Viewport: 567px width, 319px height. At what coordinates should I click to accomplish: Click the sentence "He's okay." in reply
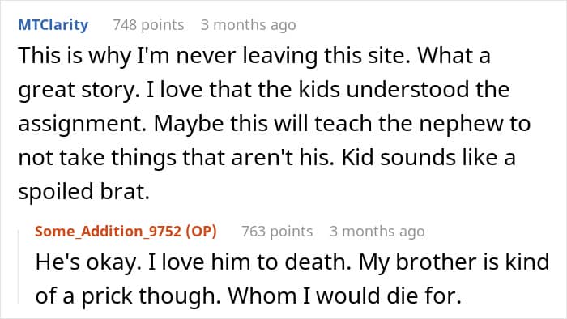(88, 262)
